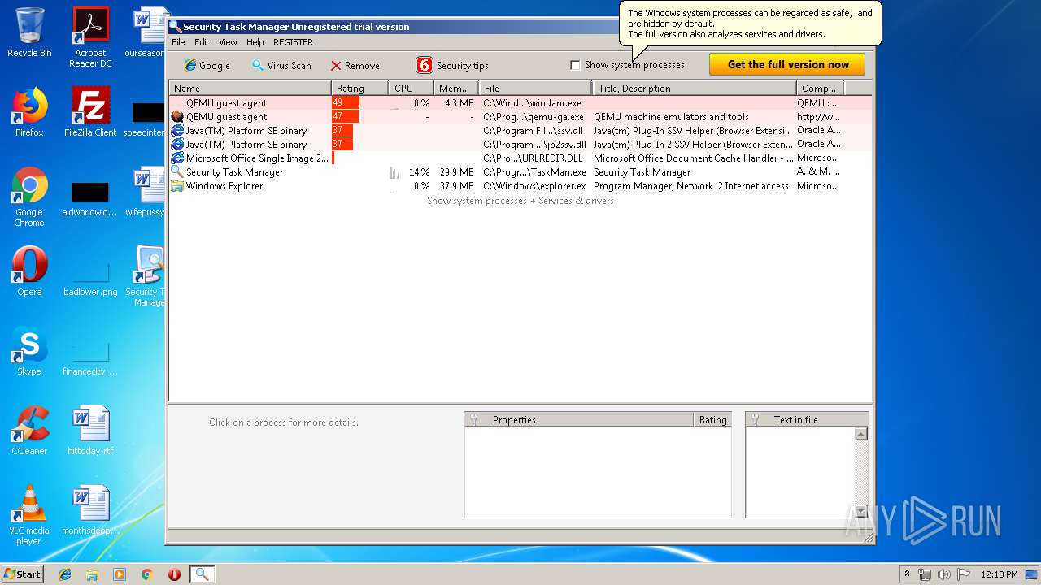The image size is (1041, 585).
Task: Tick the Show system processes checkbox
Action: [x=575, y=65]
